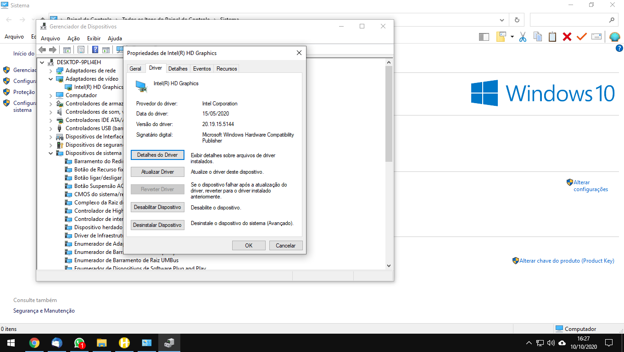Collapse the Adaptadores de vídeo node
This screenshot has height=352, width=624.
(50, 79)
